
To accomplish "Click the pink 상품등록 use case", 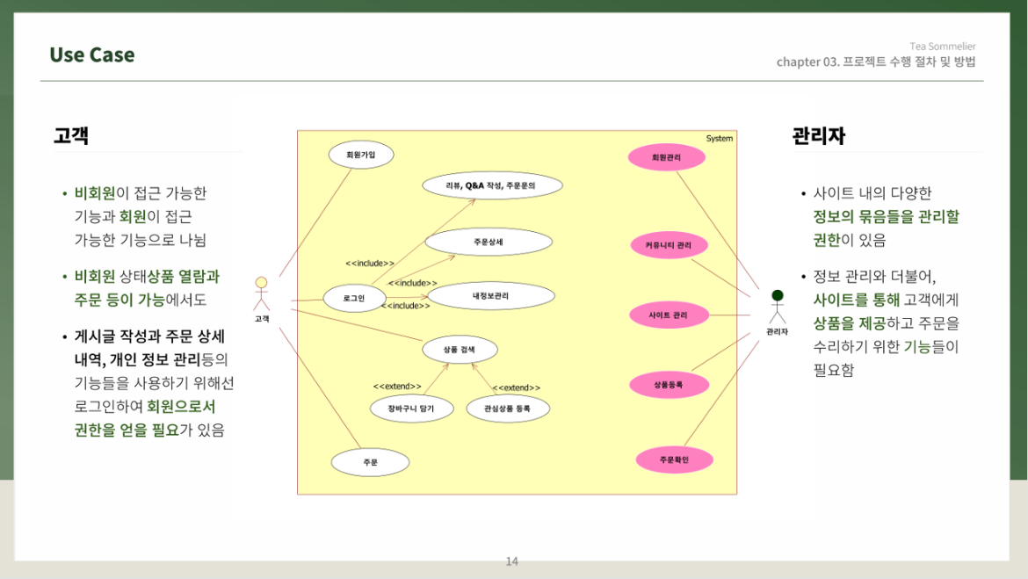I will pyautogui.click(x=669, y=385).
